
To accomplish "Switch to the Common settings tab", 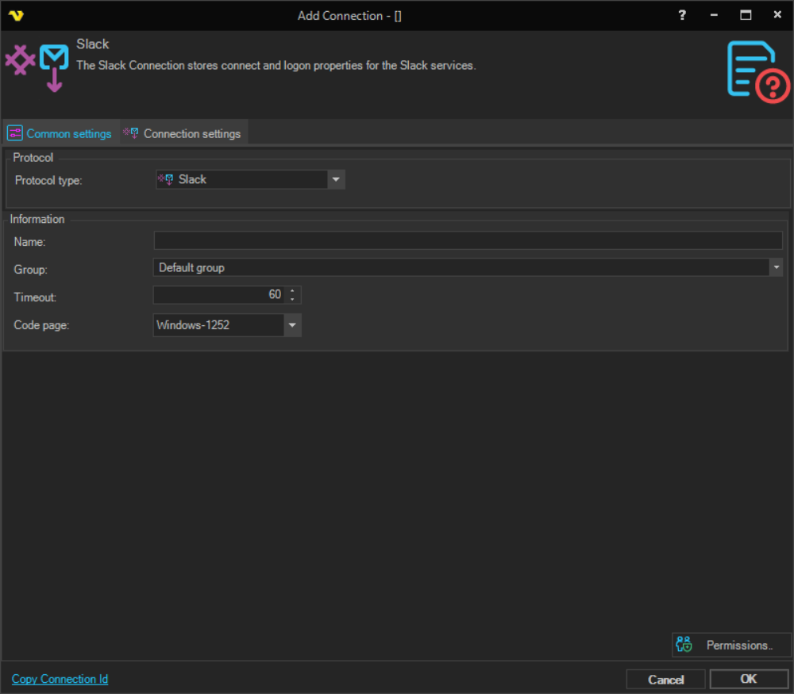I will click(x=60, y=133).
